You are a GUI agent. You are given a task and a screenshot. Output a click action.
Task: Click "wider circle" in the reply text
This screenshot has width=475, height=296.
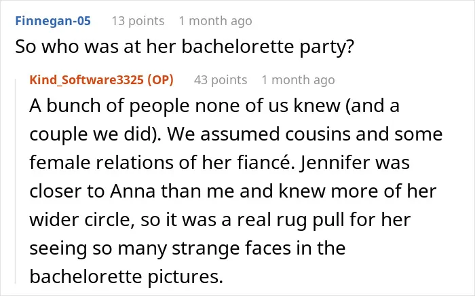coord(82,220)
